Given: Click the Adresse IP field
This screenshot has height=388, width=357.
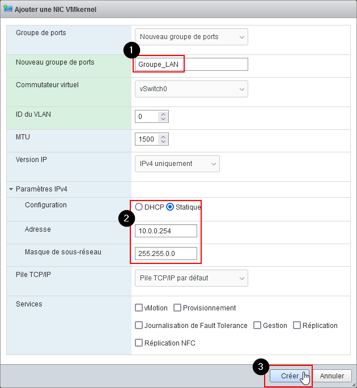Looking at the screenshot, I should pos(166,231).
